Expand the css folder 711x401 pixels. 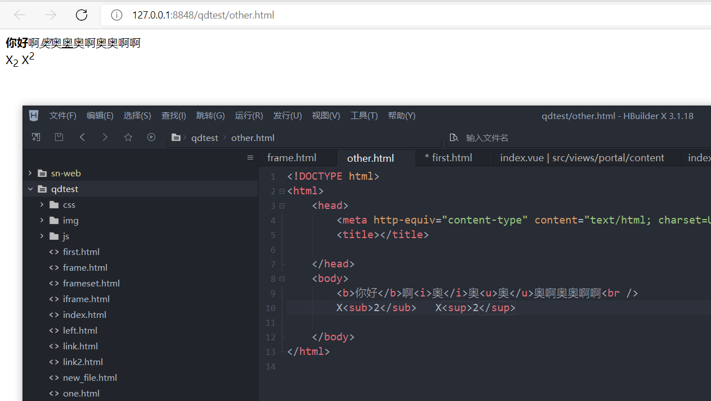(x=42, y=204)
